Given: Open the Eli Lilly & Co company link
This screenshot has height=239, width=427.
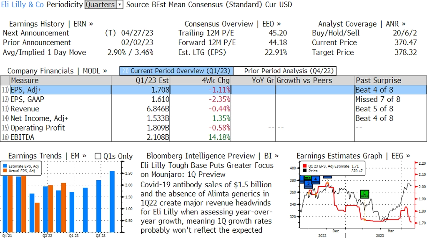Looking at the screenshot, I should point(23,5).
